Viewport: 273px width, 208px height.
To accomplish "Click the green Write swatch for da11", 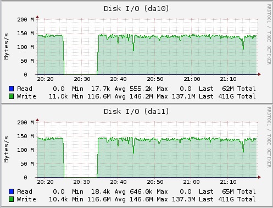I will [x=12, y=199].
